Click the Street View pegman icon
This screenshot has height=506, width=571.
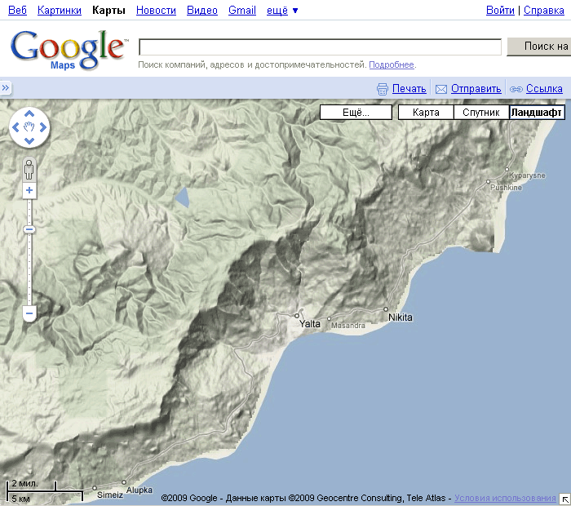[29, 170]
